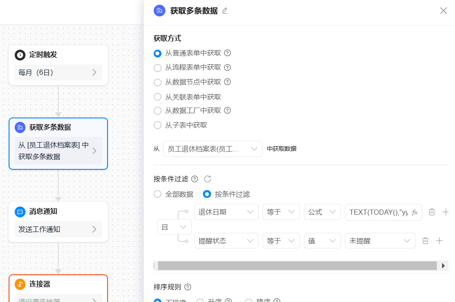Viewport: 455px width, 302px height.
Task: Click the edit pencil icon beside the title
Action: pos(224,11)
